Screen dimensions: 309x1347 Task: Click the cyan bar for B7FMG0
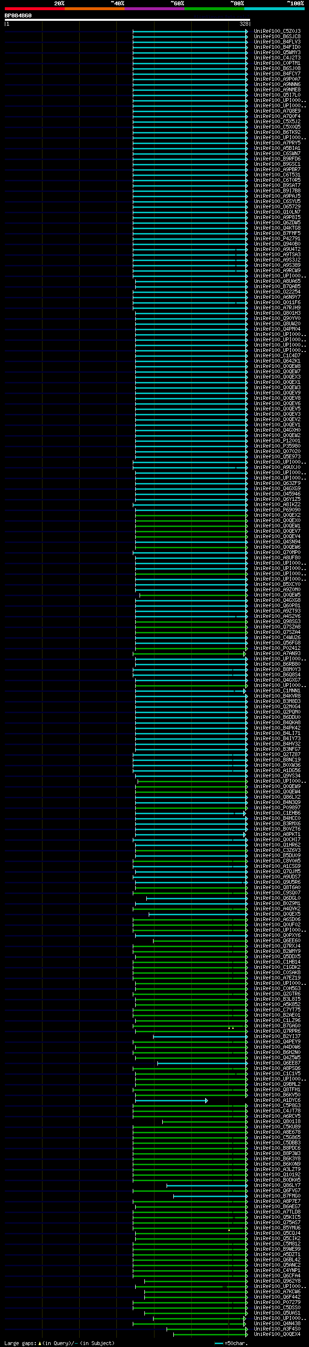click(211, 1197)
